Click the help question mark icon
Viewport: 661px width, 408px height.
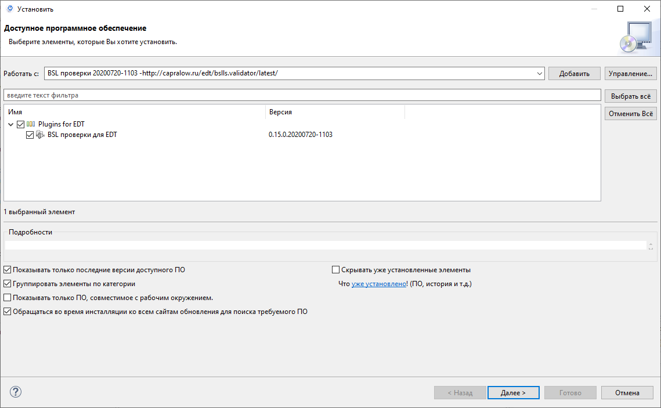tap(16, 392)
